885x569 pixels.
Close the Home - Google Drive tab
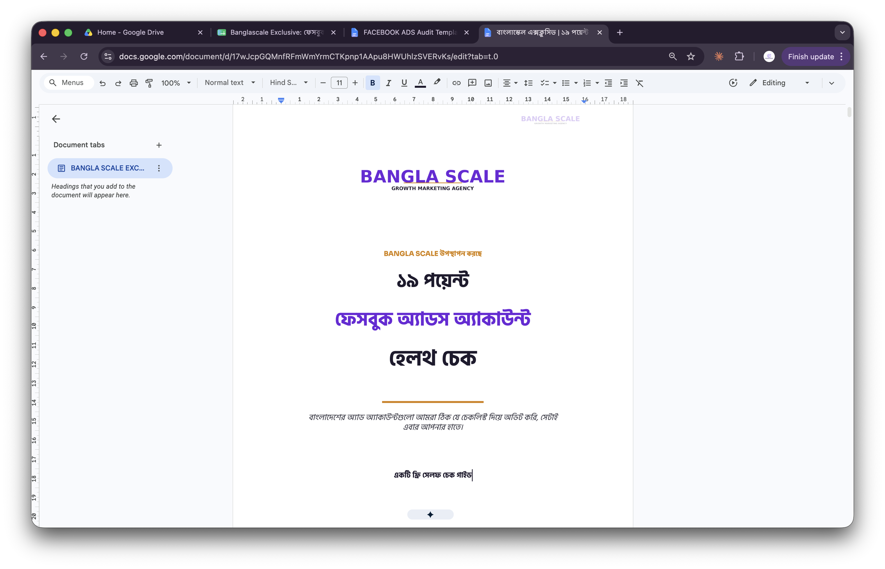coord(200,32)
